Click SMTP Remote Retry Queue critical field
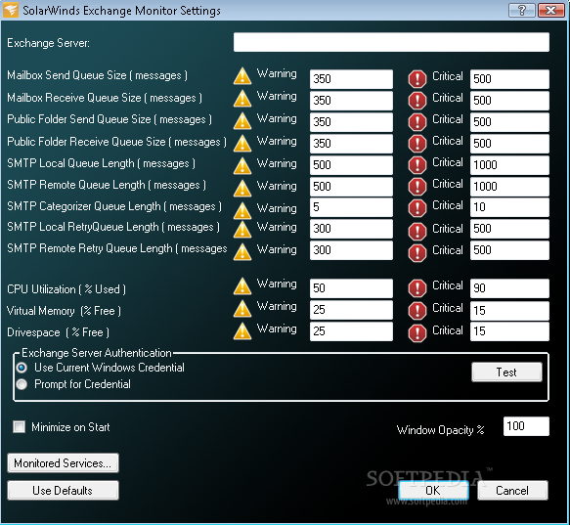570x525 pixels. (x=509, y=250)
